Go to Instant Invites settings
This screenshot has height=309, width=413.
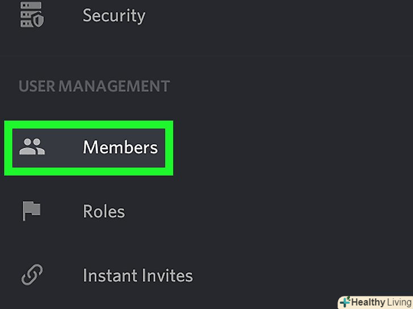tap(137, 276)
